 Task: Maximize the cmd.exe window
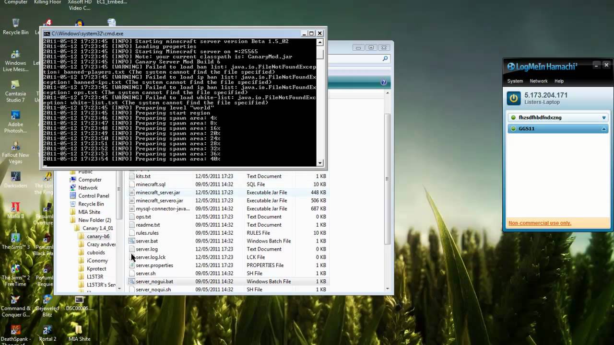click(311, 34)
